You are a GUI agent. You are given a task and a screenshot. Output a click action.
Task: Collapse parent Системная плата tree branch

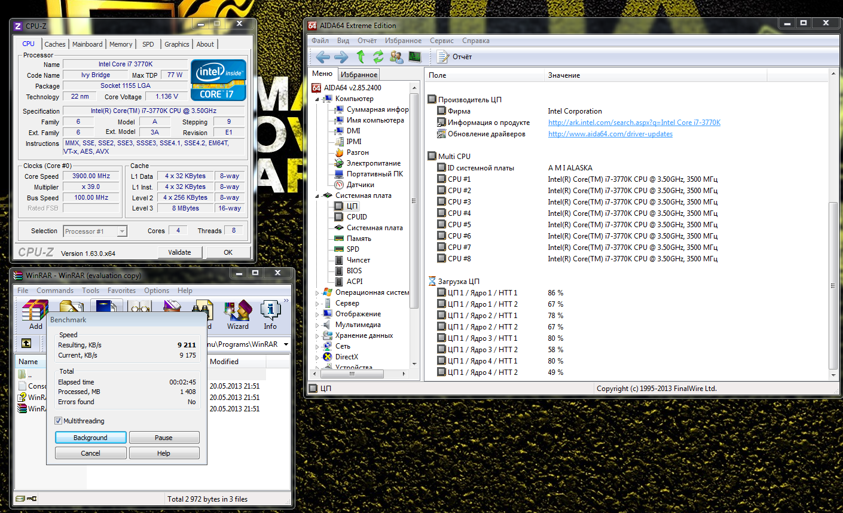pyautogui.click(x=317, y=196)
